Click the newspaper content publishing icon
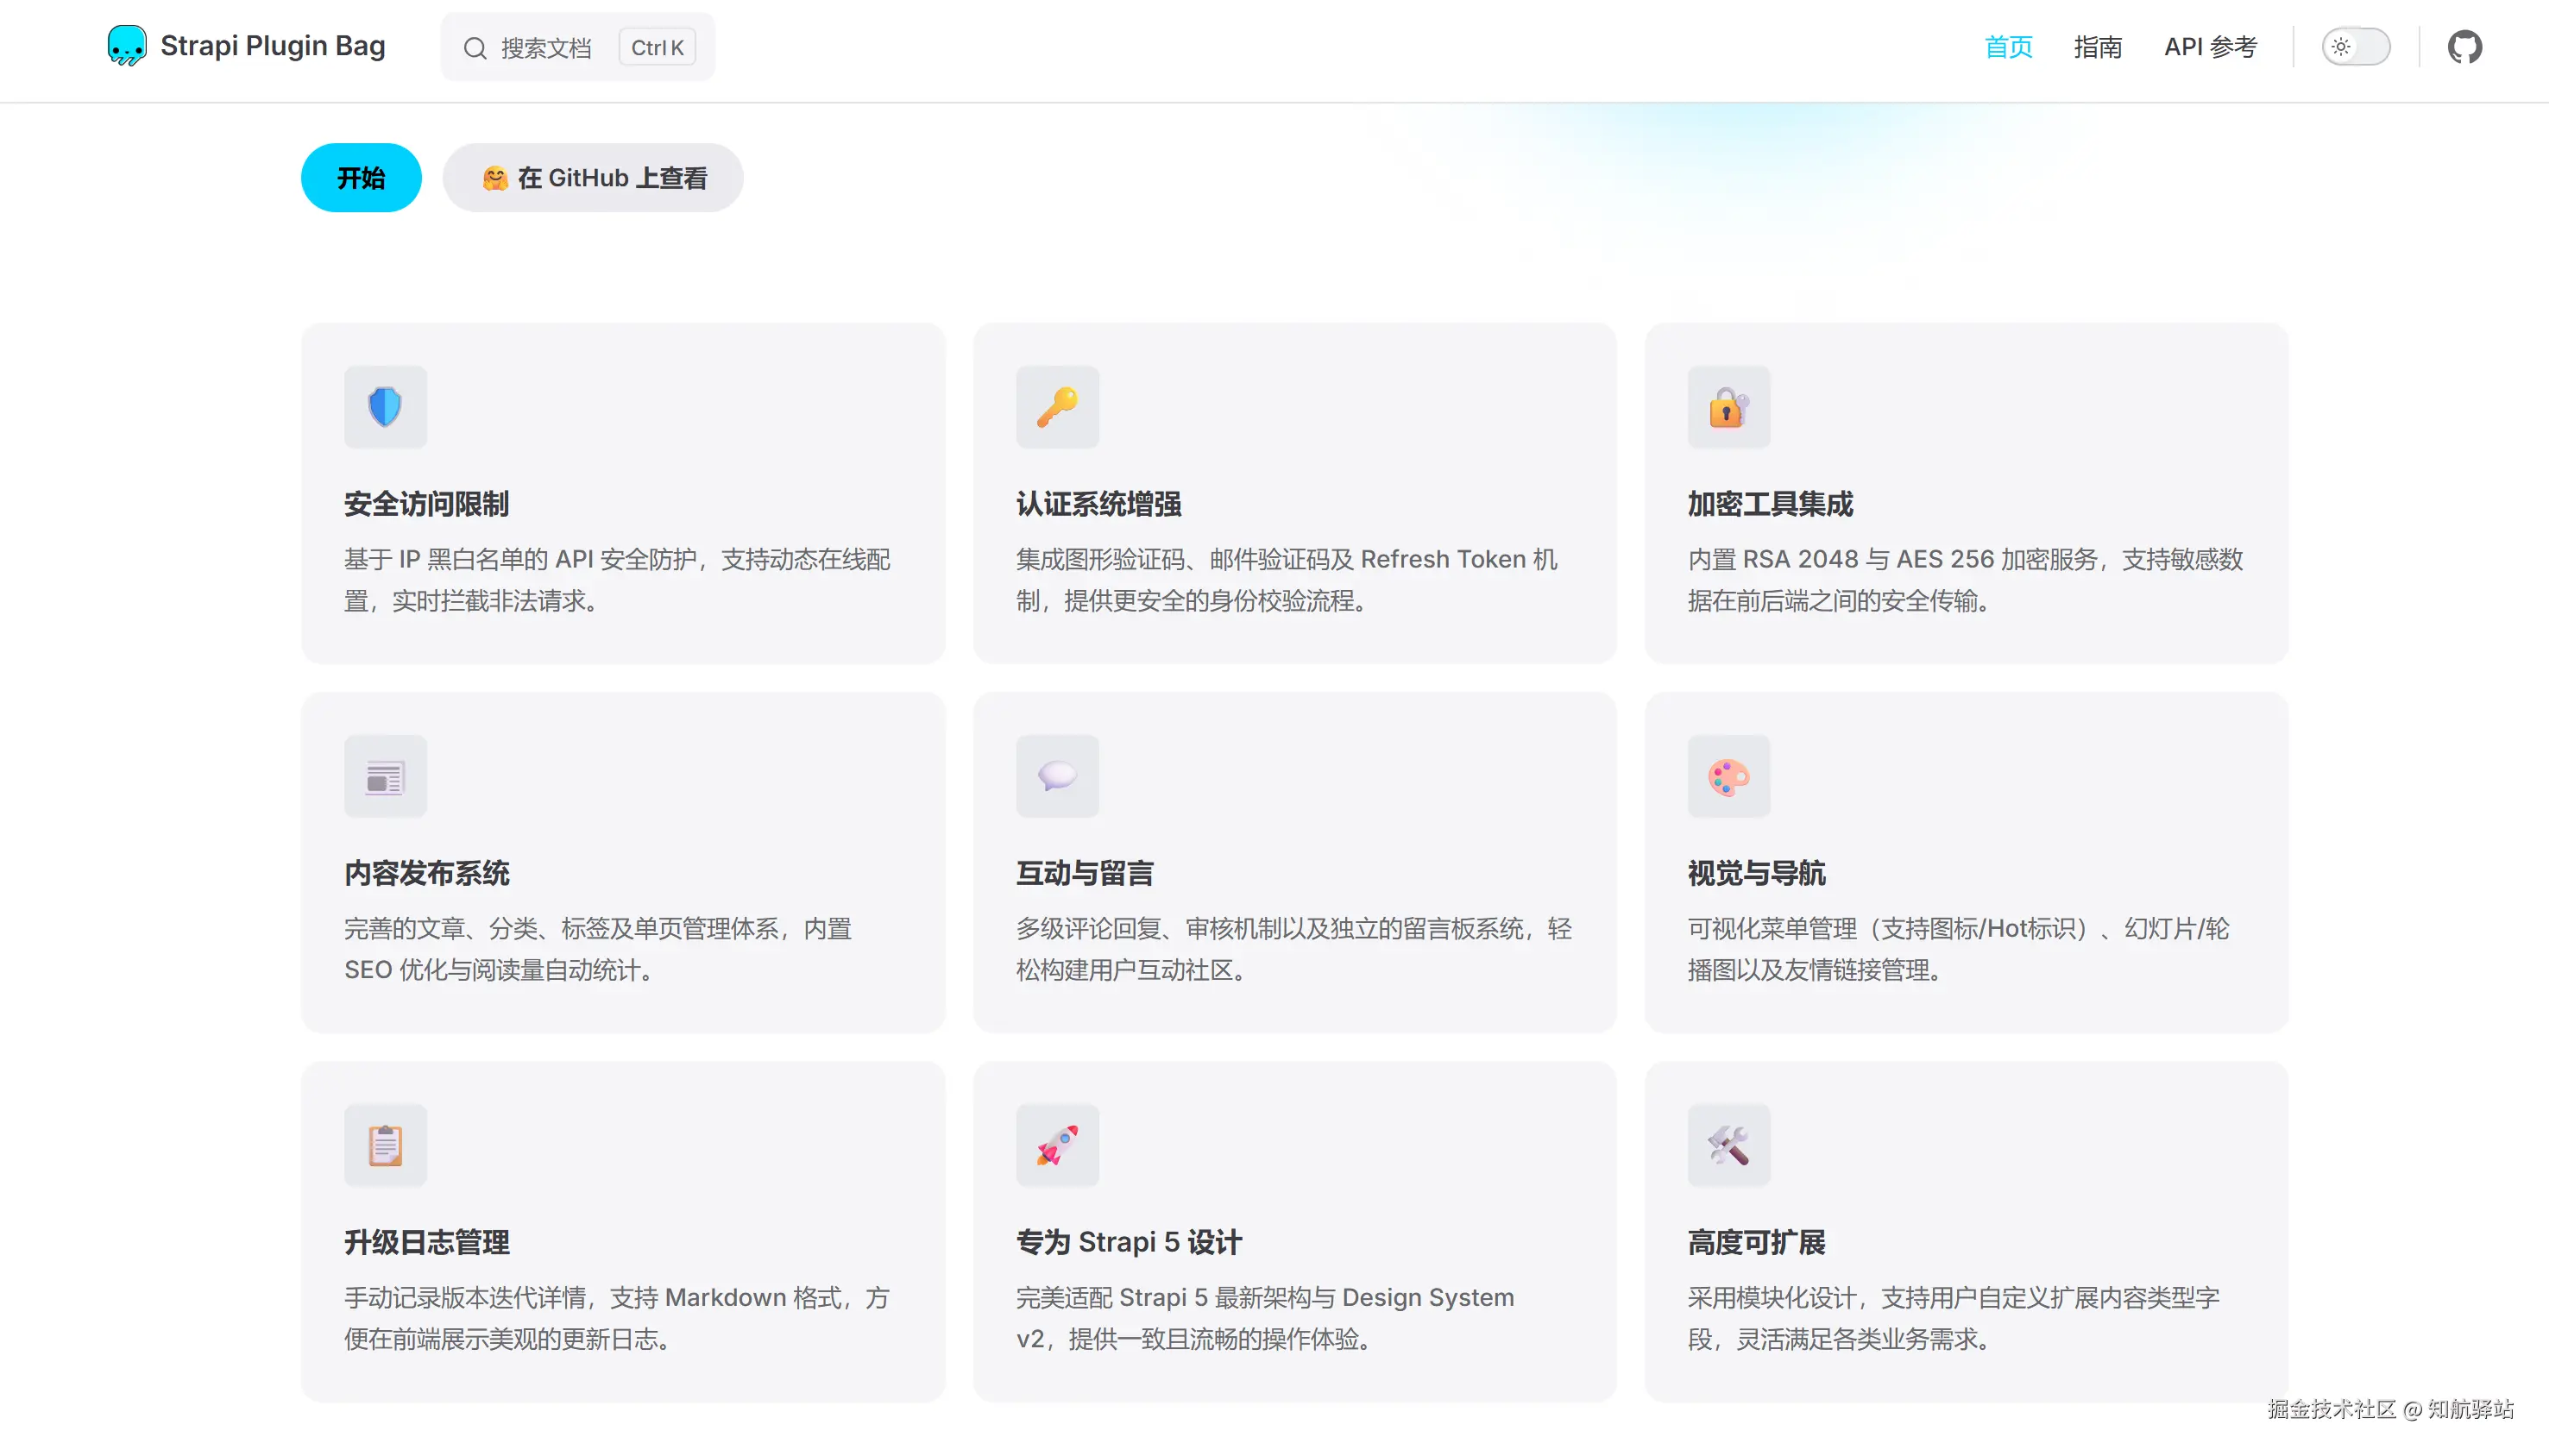Screen dimensions: 2549x1456 tap(385, 777)
